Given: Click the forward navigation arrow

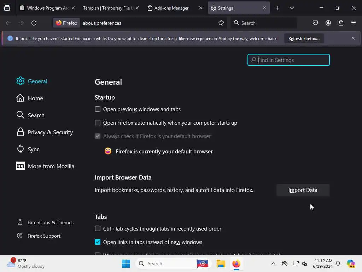Looking at the screenshot, I should coord(21,23).
